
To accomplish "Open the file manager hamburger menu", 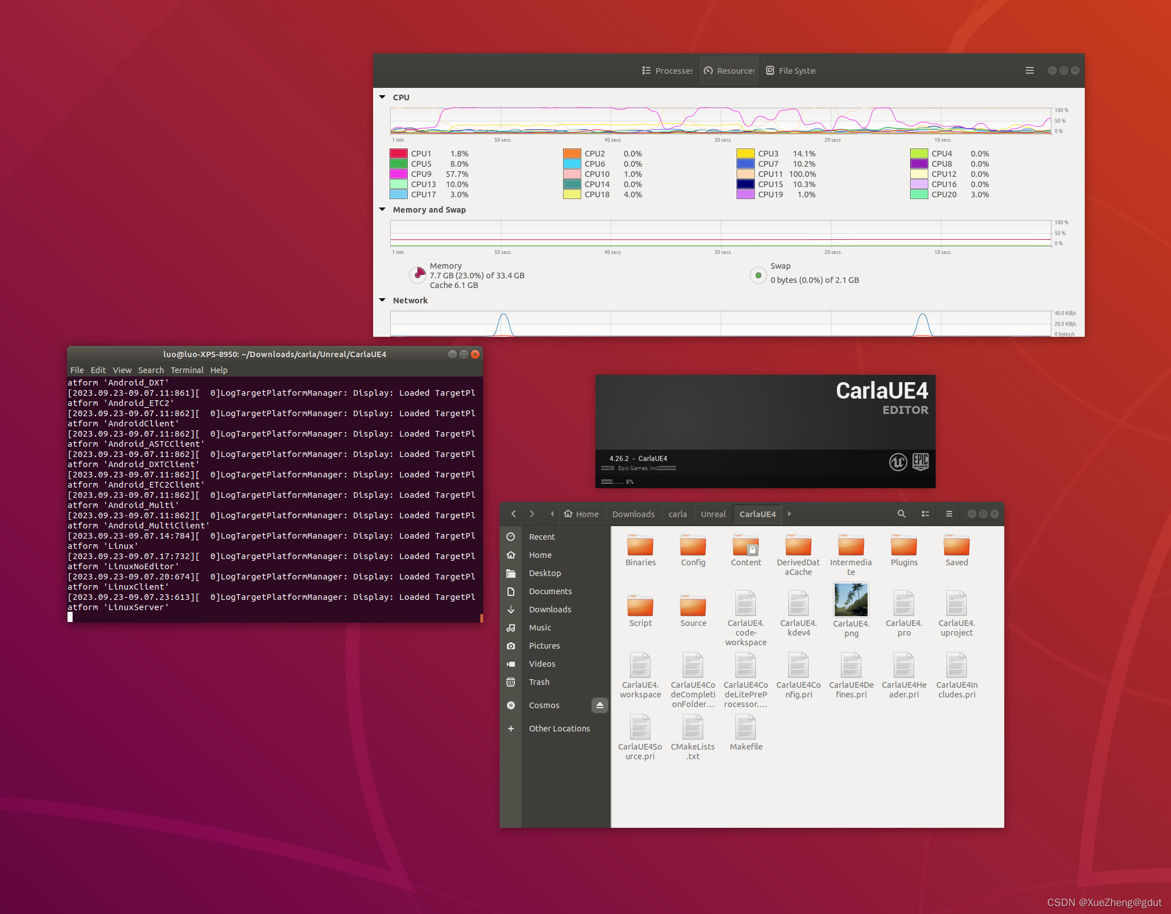I will tap(949, 514).
